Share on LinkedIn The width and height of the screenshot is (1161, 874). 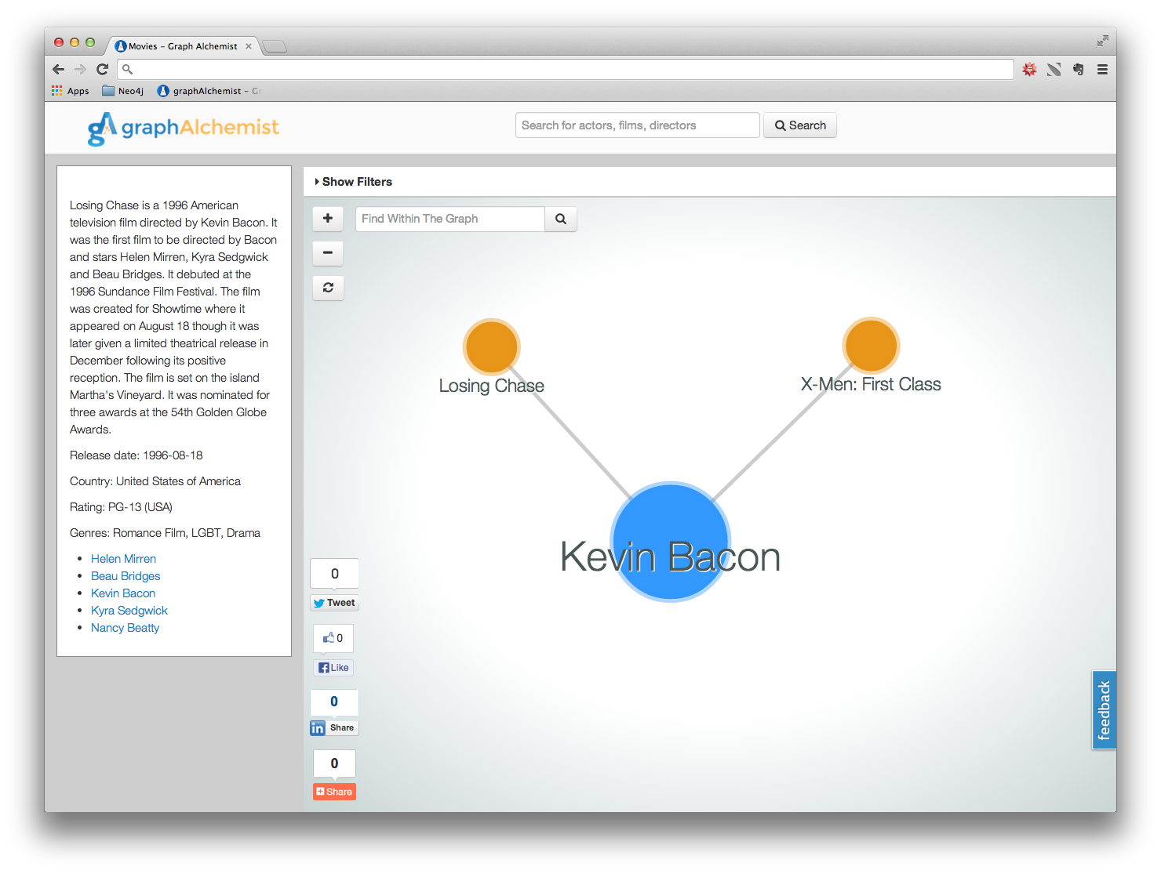[x=334, y=727]
